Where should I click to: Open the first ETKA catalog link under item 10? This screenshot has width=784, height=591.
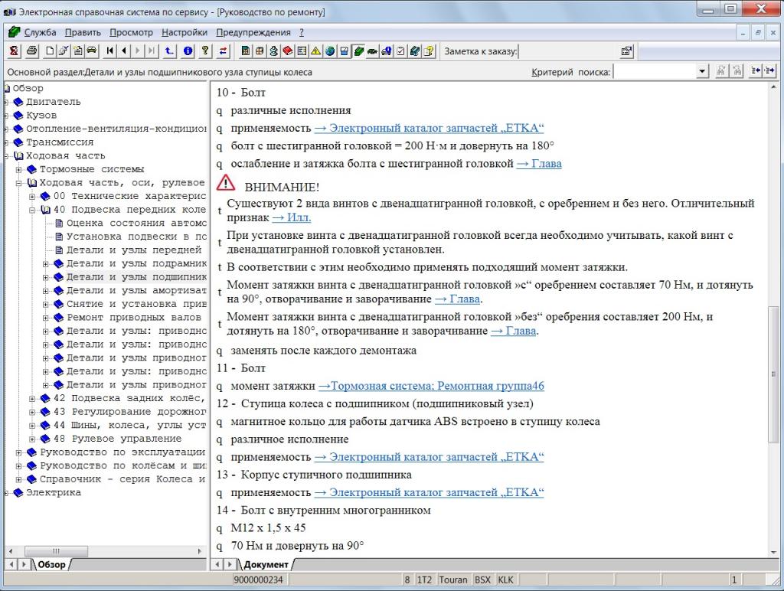(x=429, y=128)
